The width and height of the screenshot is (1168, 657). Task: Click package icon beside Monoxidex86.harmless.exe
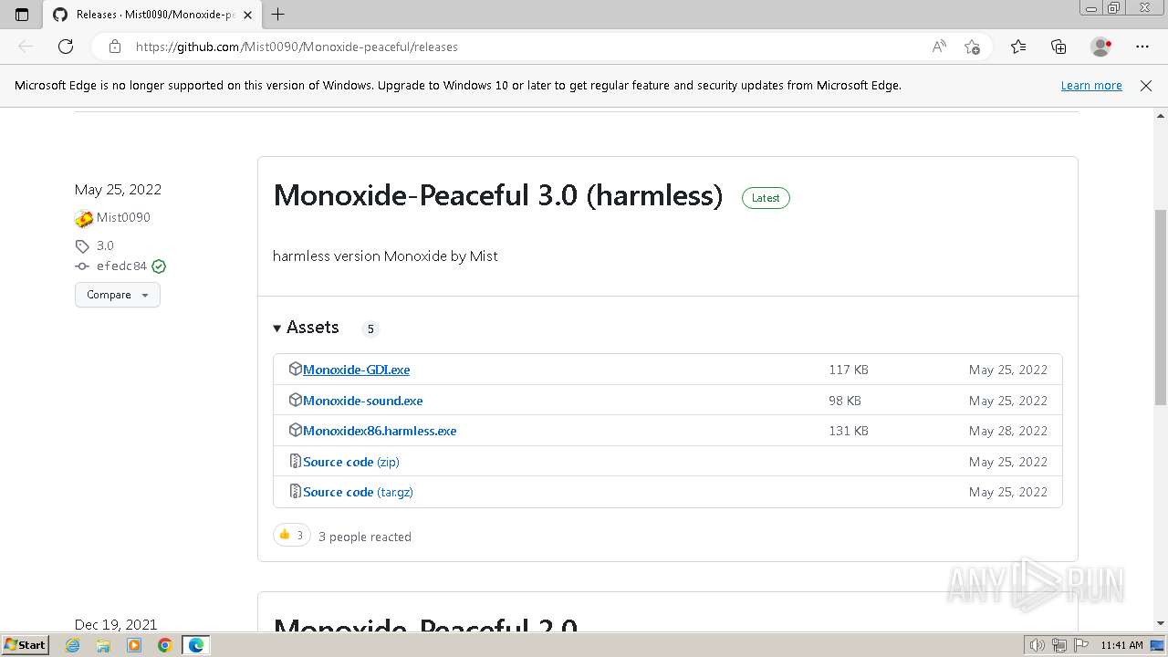coord(295,430)
